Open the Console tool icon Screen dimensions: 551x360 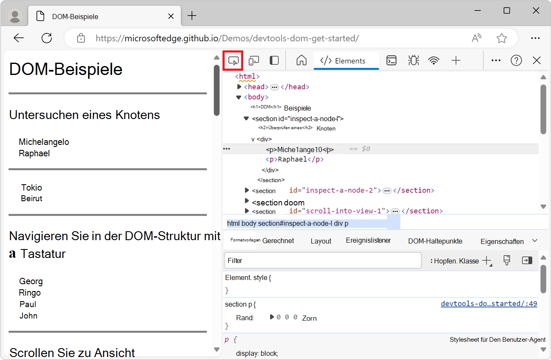pos(391,61)
